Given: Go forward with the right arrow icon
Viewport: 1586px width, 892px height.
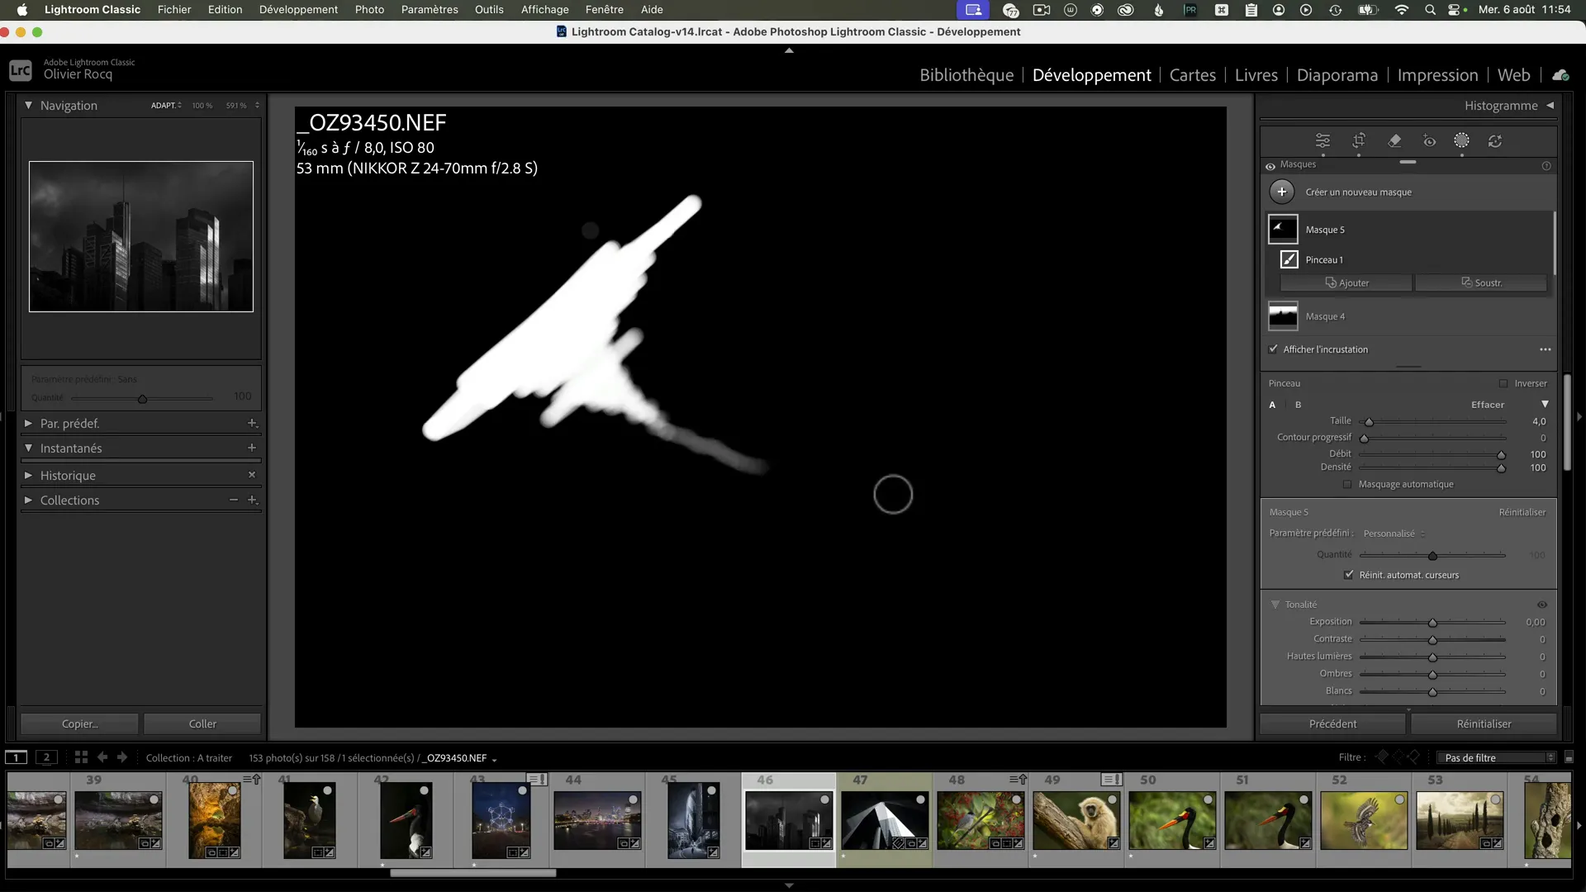Looking at the screenshot, I should (x=122, y=757).
